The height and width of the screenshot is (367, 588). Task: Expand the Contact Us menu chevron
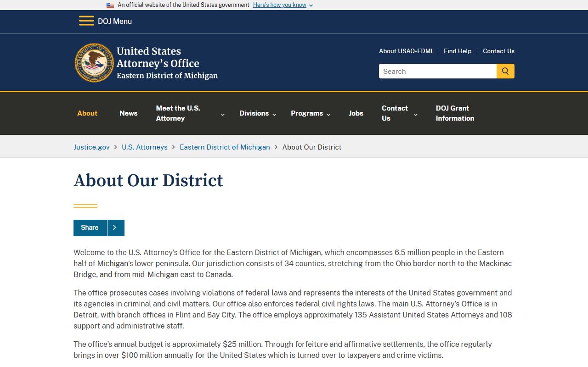tap(416, 114)
